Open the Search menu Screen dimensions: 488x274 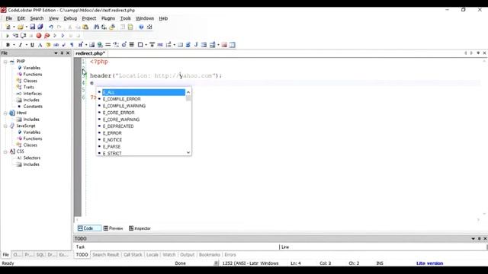coord(37,18)
